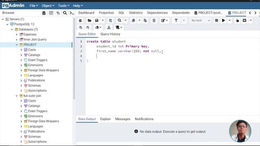
Task: Click the Find magnifier icon in query toolbar
Action: coord(119,21)
